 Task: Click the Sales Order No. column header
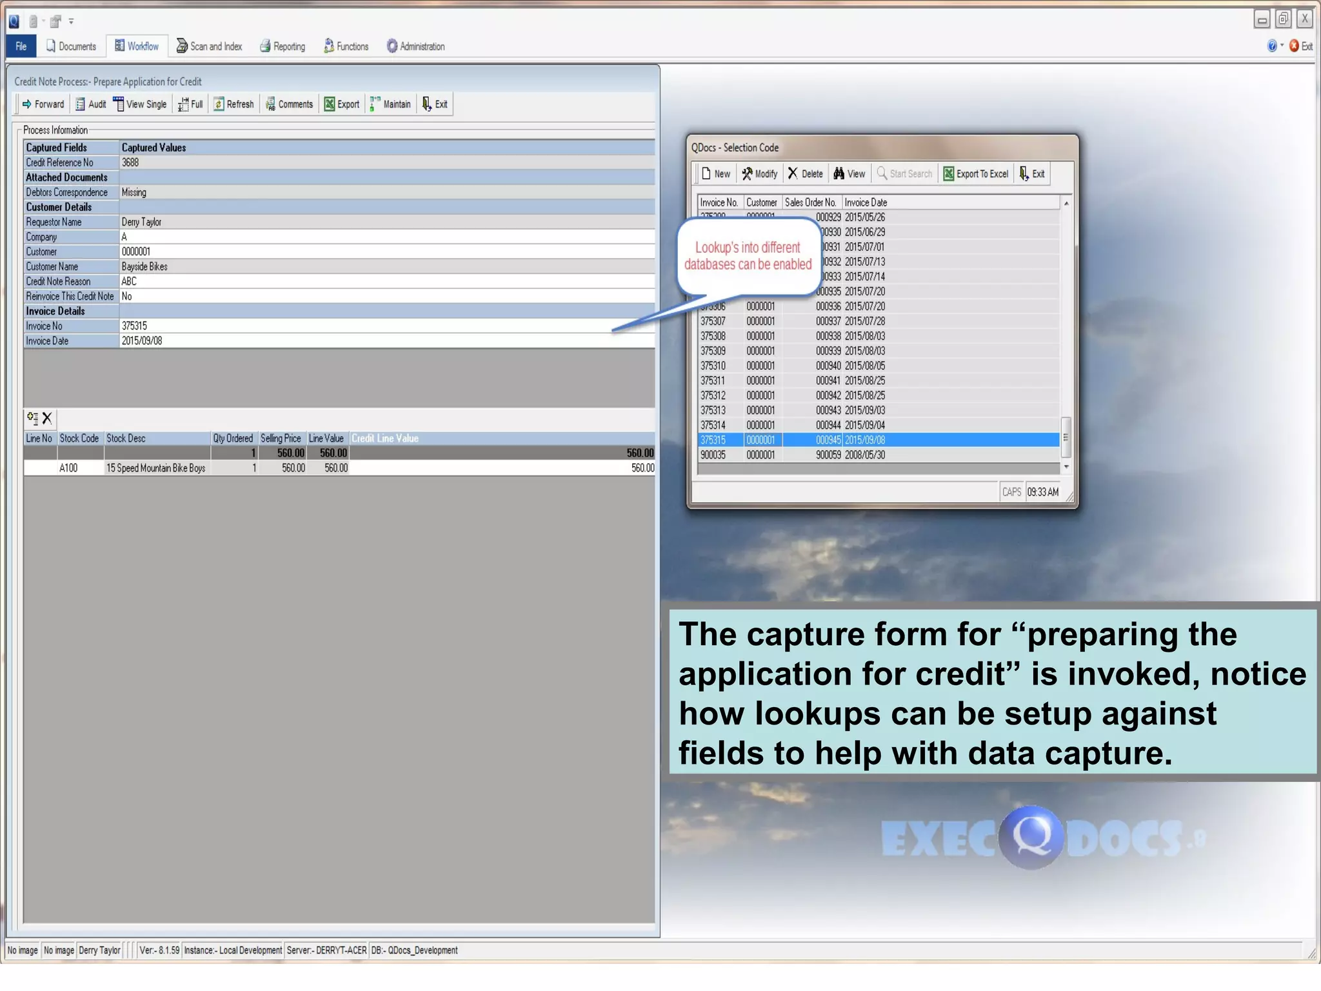pos(812,203)
